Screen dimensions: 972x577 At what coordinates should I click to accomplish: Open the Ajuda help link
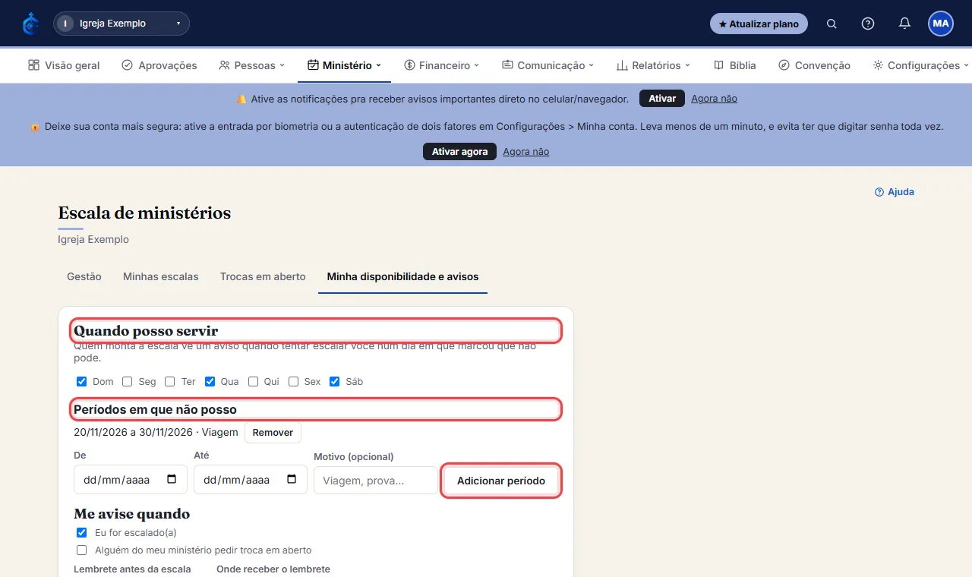coord(895,192)
